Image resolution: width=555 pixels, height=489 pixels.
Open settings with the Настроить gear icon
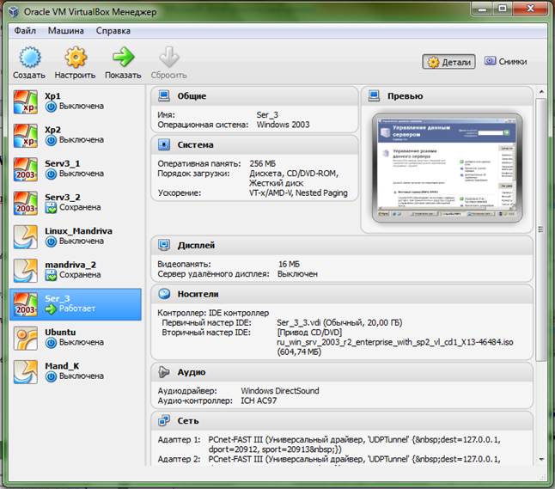(x=75, y=57)
